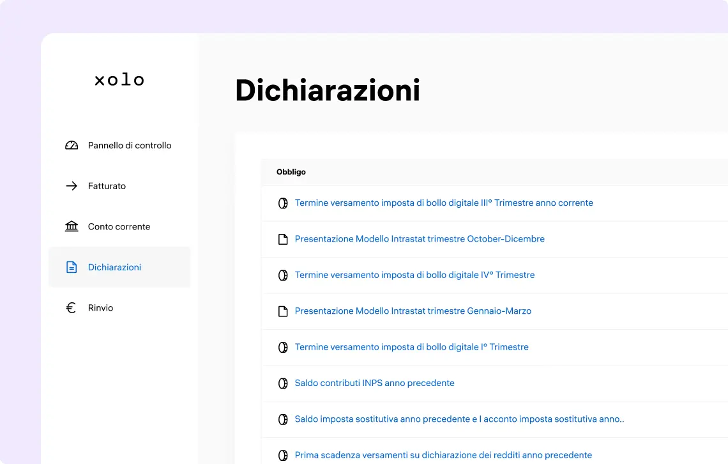Open Termine versamento imposta di bollo I° Trimestre

click(x=411, y=347)
